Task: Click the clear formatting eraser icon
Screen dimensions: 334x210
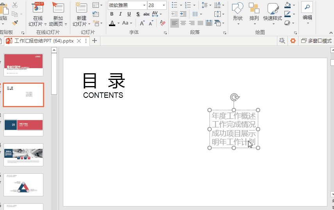Action: [x=163, y=23]
